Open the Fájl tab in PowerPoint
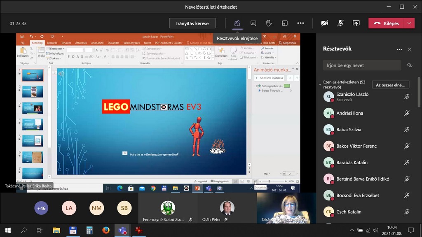This screenshot has height=237, width=422. point(23,43)
